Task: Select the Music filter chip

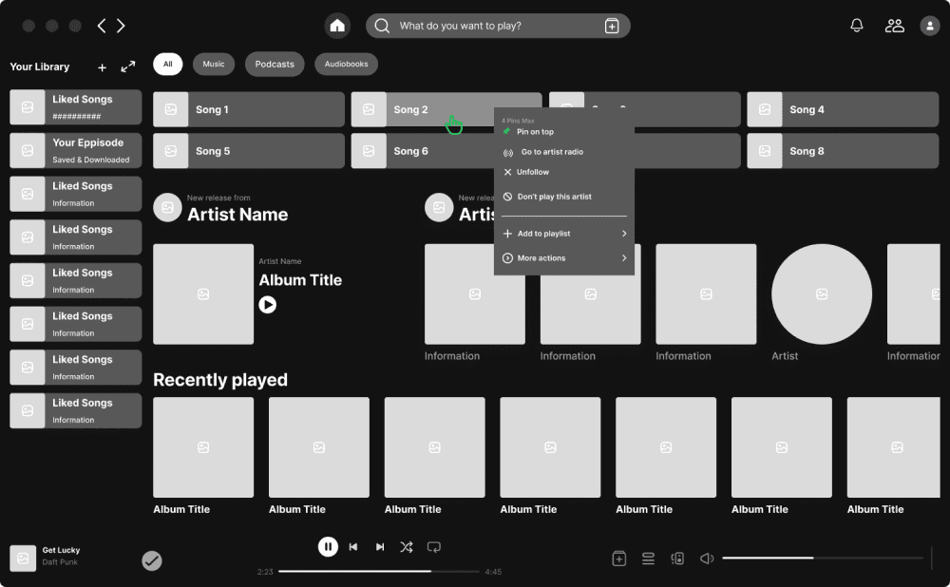Action: [213, 64]
